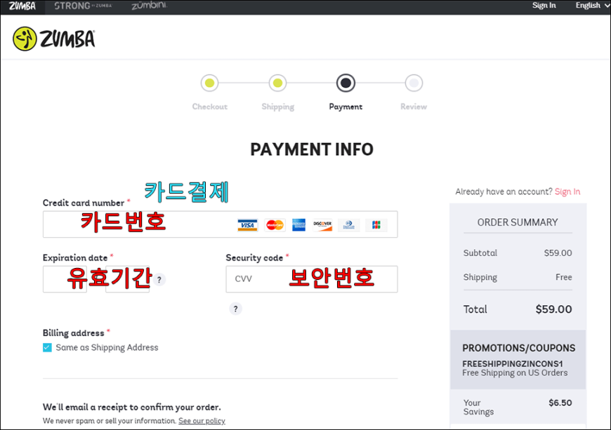Focus the CVV security code field
The image size is (611, 430).
312,279
